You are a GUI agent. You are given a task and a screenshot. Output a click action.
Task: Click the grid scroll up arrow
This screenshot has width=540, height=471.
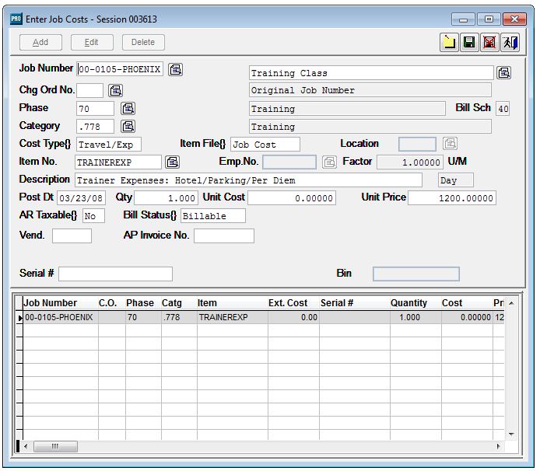tap(511, 303)
